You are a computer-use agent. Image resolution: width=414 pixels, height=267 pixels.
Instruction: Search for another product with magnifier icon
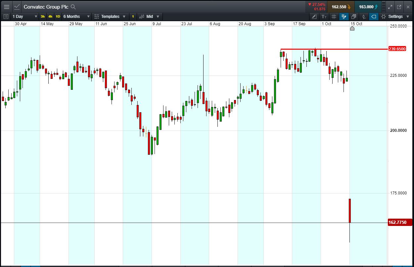point(73,7)
